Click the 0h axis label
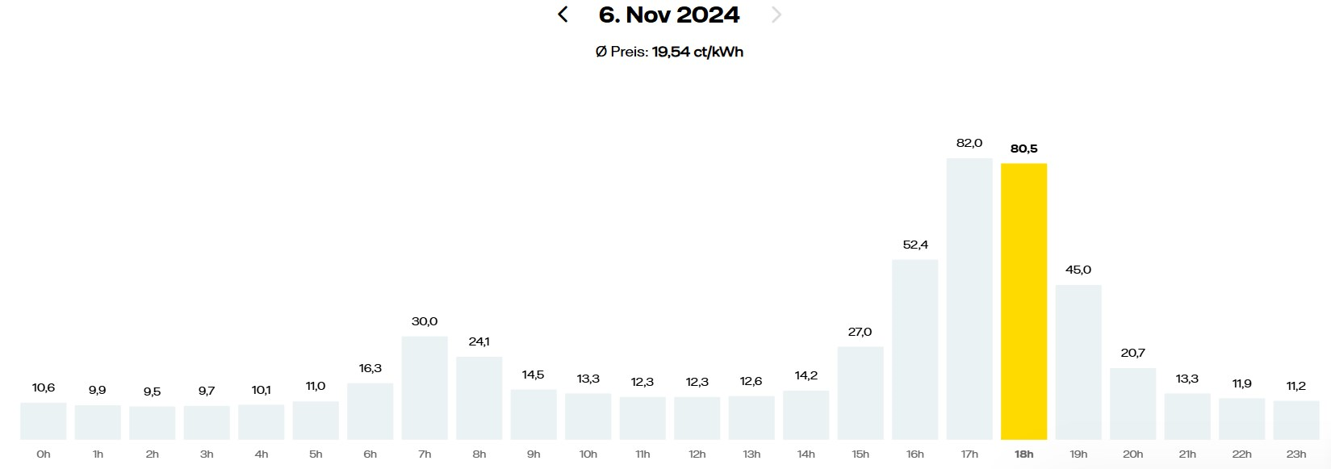Screen dimensions: 1331x469 pyautogui.click(x=44, y=454)
